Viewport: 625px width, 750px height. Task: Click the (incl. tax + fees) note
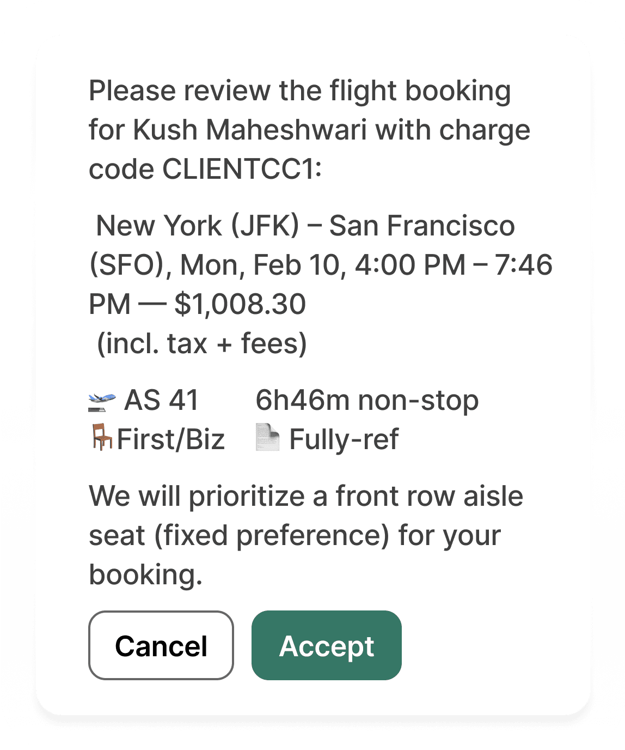tap(201, 343)
